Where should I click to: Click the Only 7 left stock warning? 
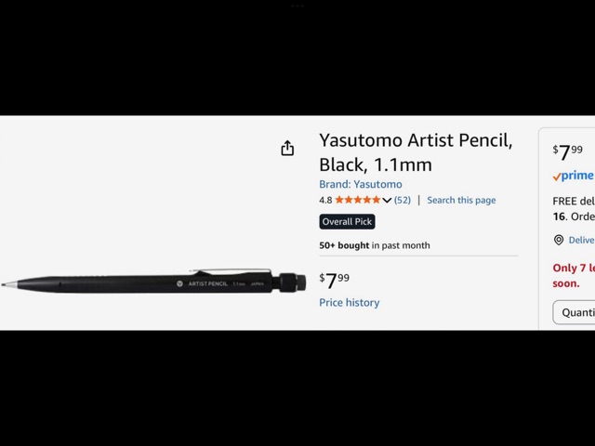tap(574, 275)
